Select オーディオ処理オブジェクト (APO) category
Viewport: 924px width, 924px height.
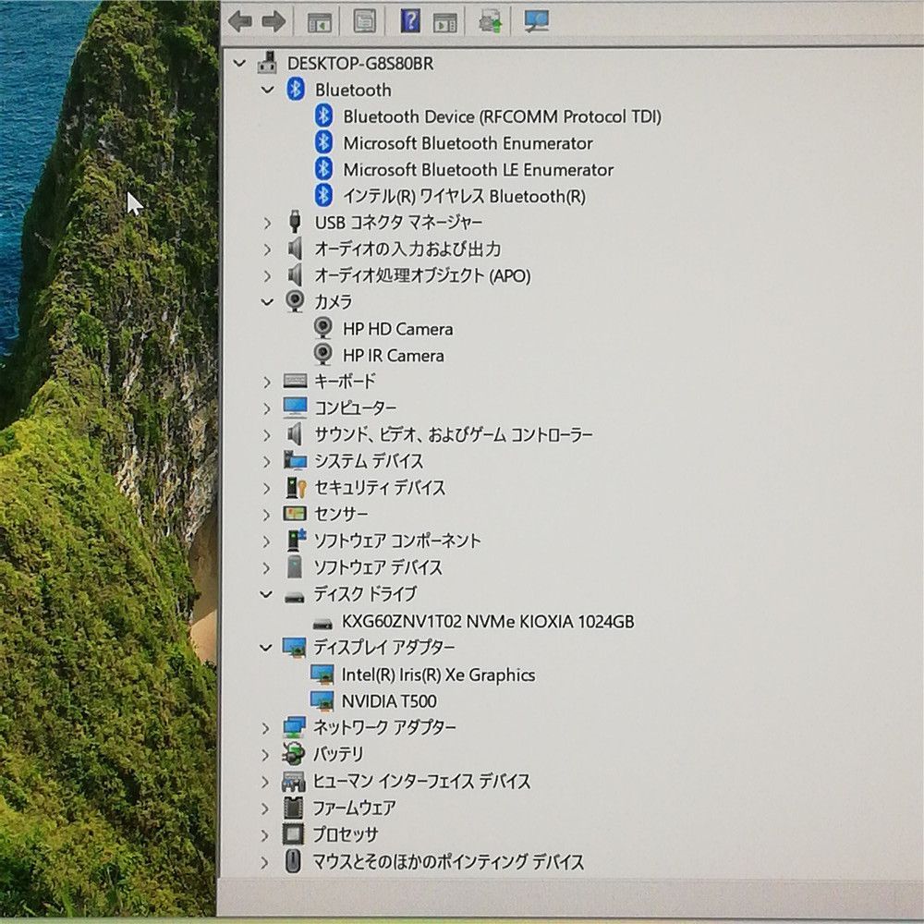pos(422,275)
